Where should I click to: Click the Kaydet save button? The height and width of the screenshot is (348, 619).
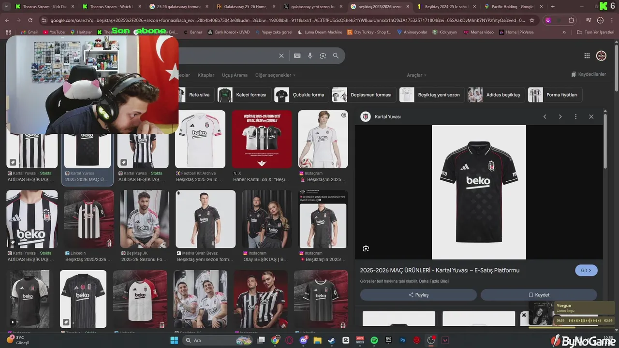point(539,295)
